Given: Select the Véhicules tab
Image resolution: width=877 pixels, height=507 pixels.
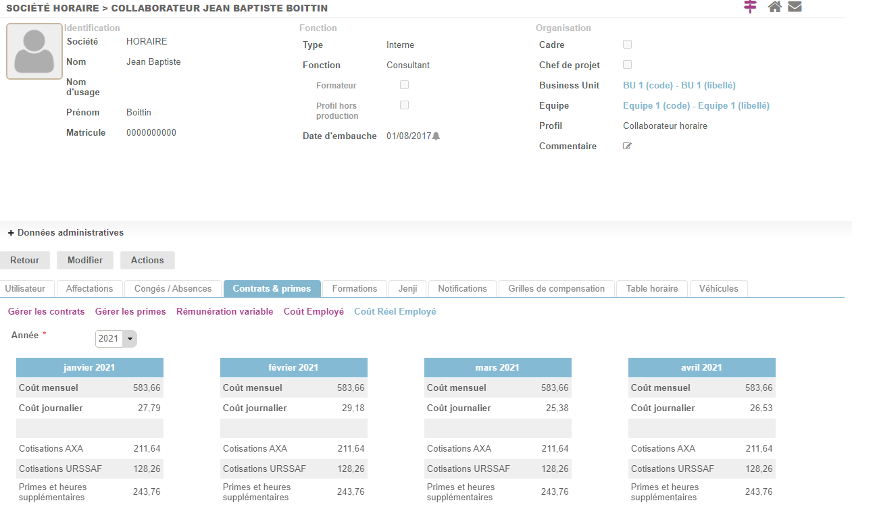Looking at the screenshot, I should (x=718, y=289).
